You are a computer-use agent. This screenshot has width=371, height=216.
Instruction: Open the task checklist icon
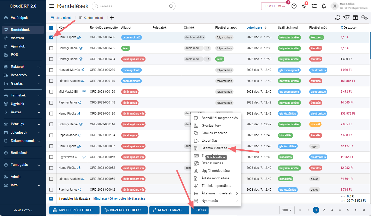[x=314, y=6]
